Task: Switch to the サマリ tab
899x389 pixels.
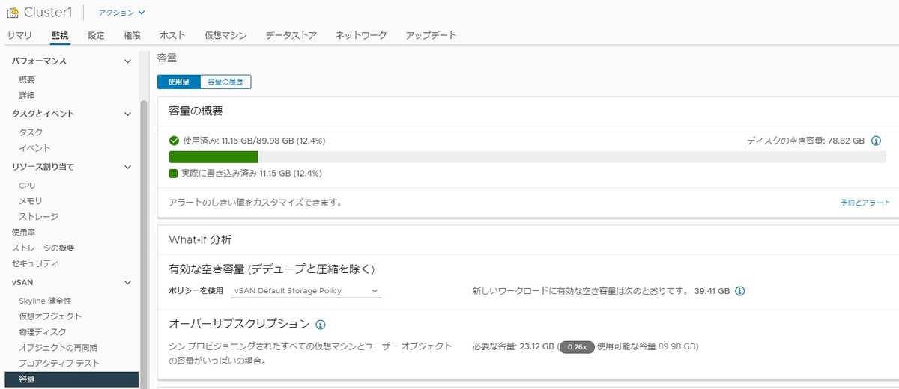Action: click(19, 35)
